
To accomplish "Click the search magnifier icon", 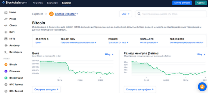I will tap(139, 14).
